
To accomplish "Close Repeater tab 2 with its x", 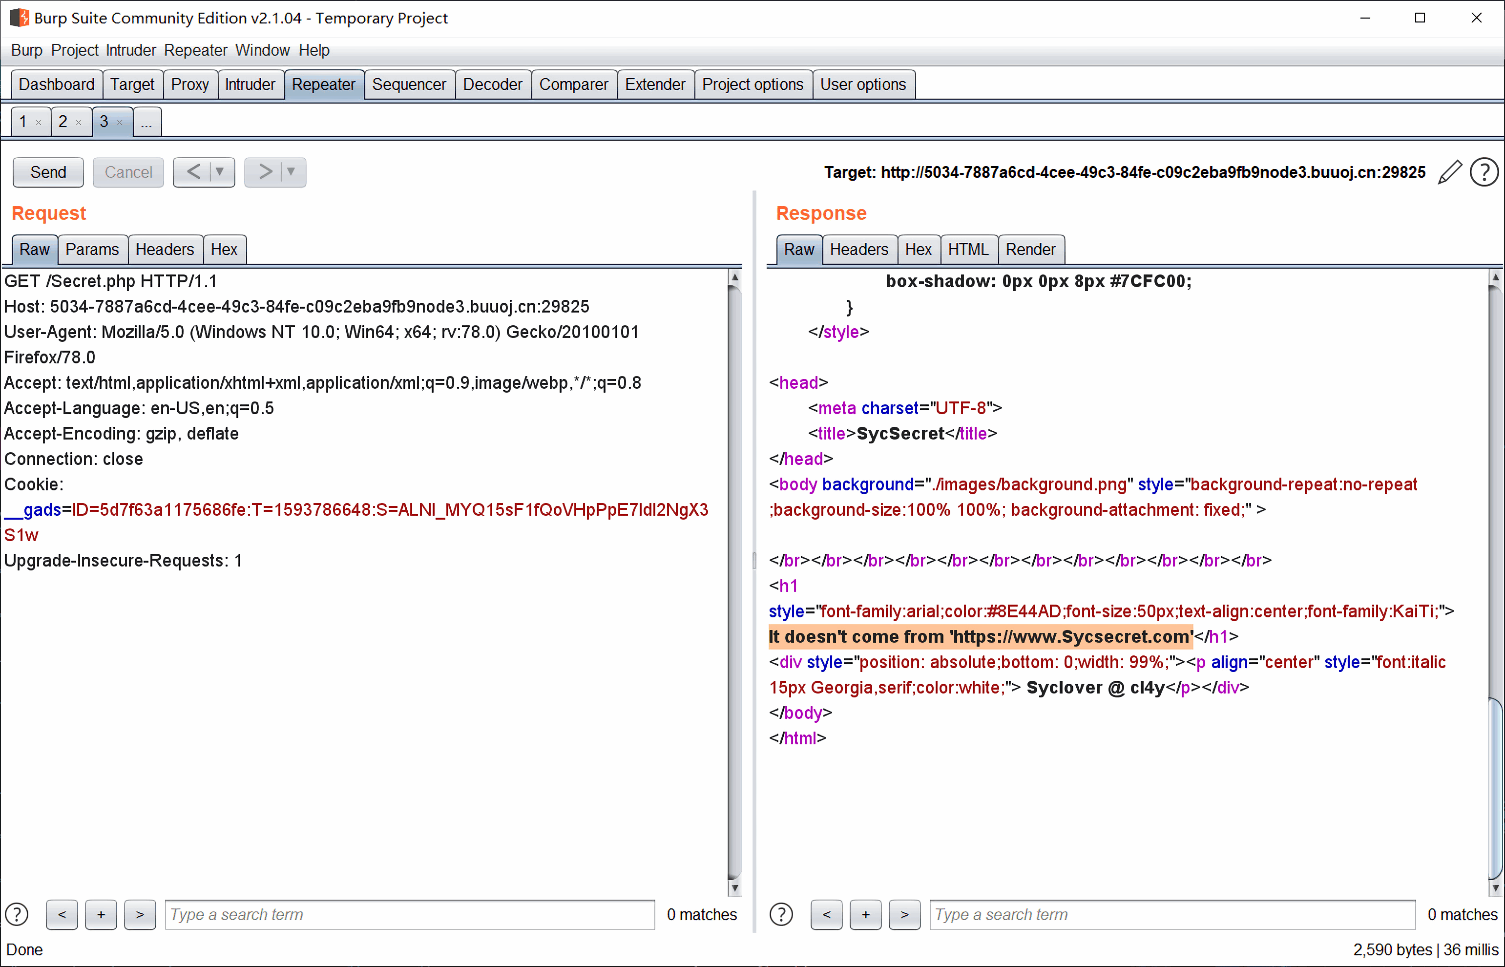I will (x=79, y=123).
